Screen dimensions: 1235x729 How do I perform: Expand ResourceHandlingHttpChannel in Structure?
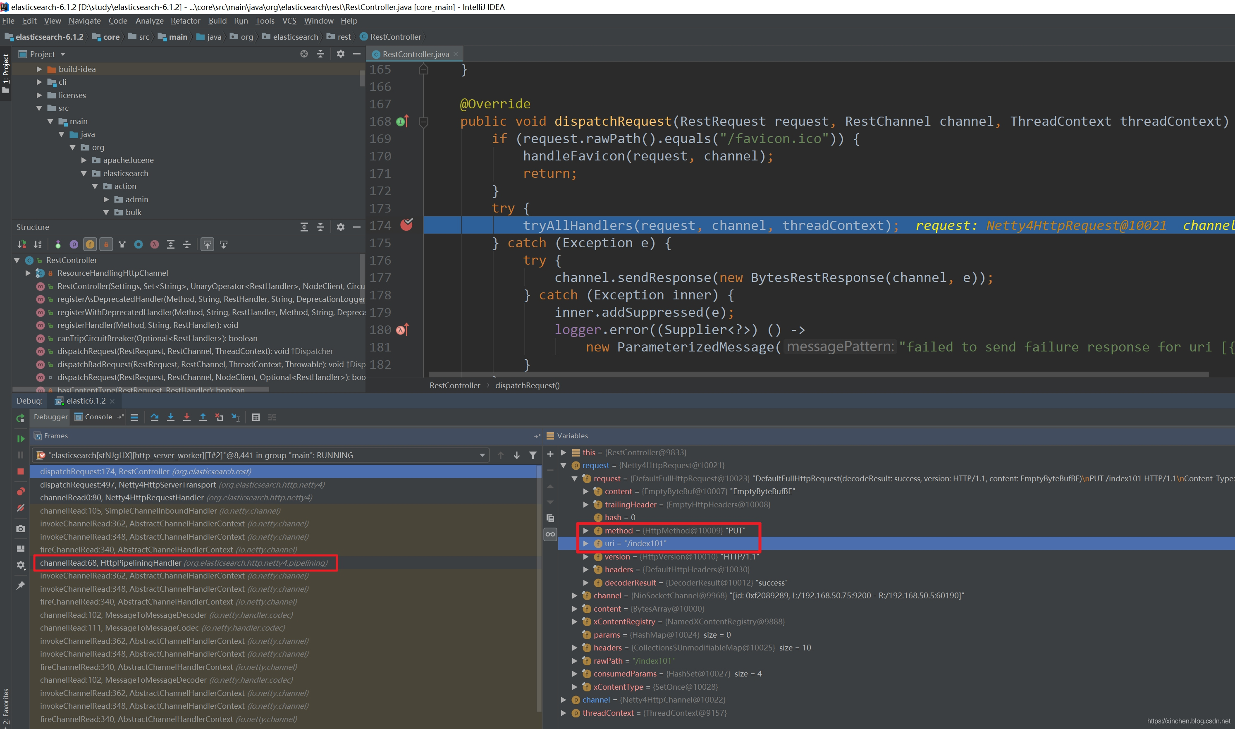point(28,273)
